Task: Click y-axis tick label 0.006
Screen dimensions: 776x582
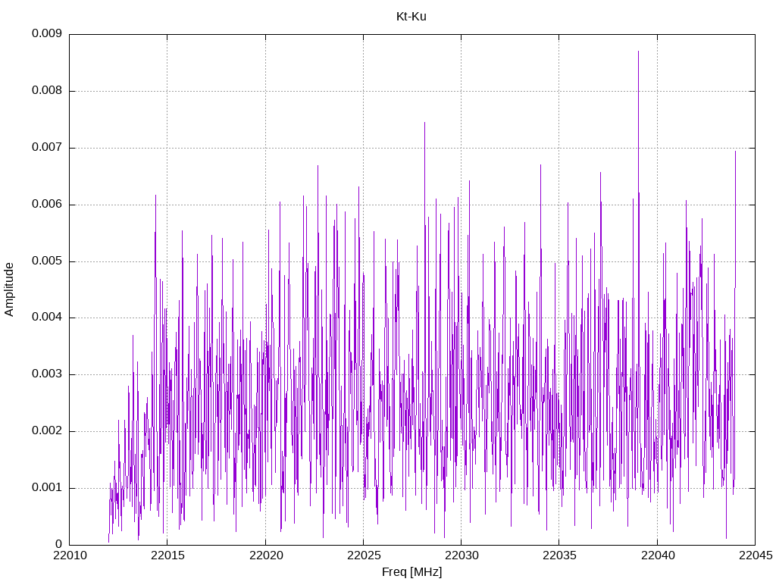Action: (47, 205)
